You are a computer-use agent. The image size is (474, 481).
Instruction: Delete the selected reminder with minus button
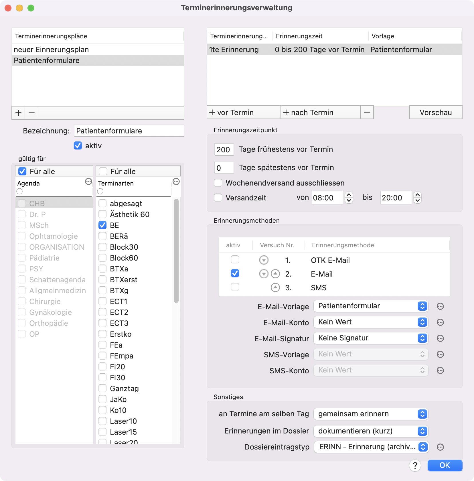(367, 112)
